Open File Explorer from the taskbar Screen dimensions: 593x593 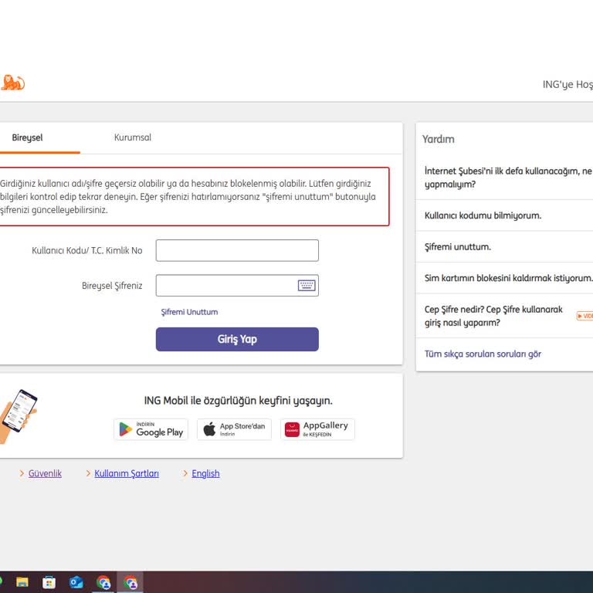[22, 582]
